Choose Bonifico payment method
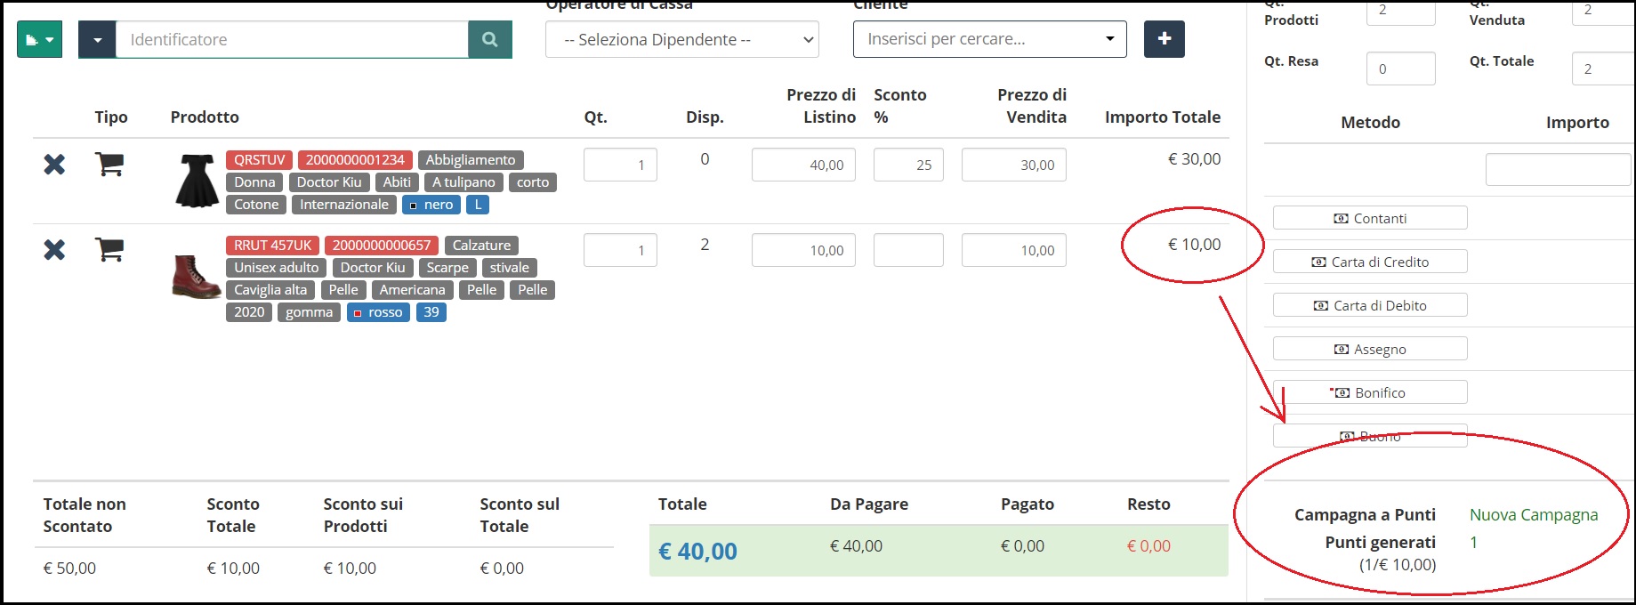Viewport: 1636px width, 605px height. pyautogui.click(x=1370, y=392)
